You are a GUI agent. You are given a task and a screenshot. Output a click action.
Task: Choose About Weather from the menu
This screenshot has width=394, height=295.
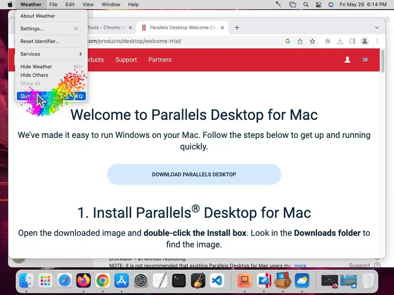51,16
